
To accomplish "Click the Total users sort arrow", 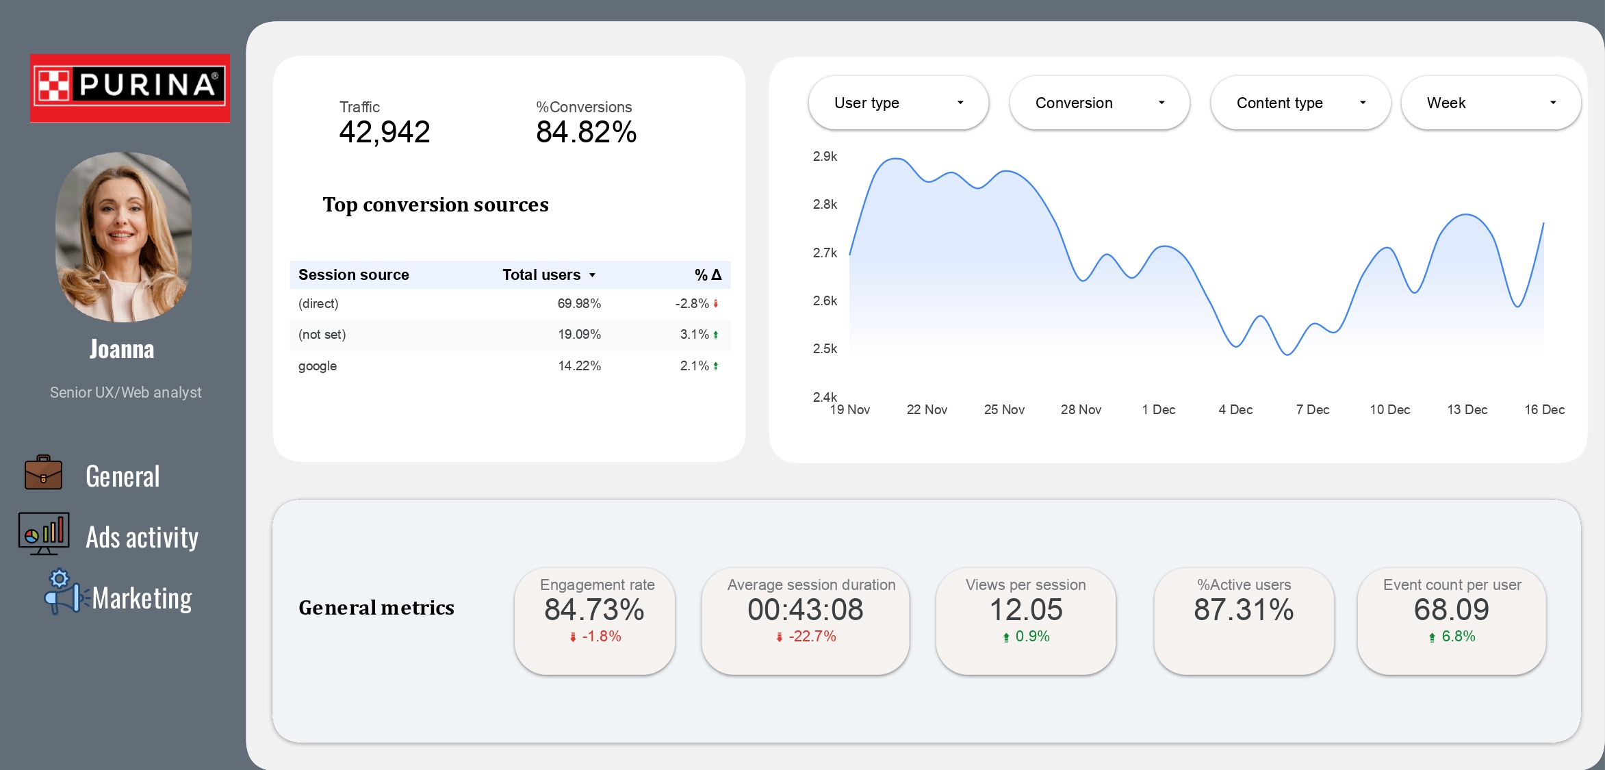I will (593, 275).
